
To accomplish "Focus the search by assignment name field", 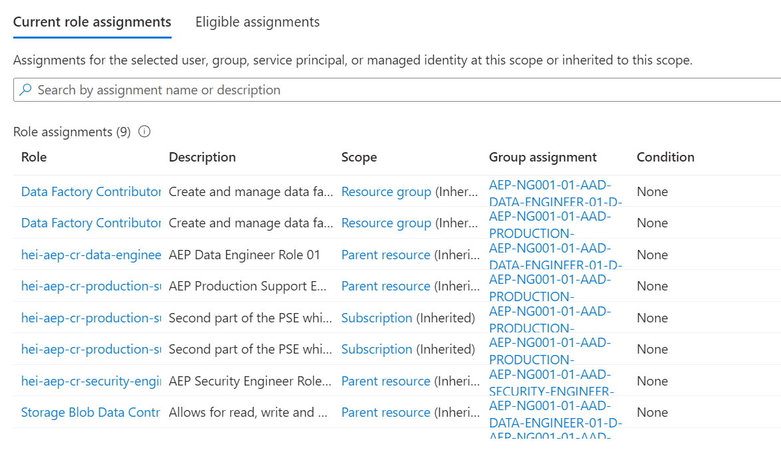I will point(399,90).
